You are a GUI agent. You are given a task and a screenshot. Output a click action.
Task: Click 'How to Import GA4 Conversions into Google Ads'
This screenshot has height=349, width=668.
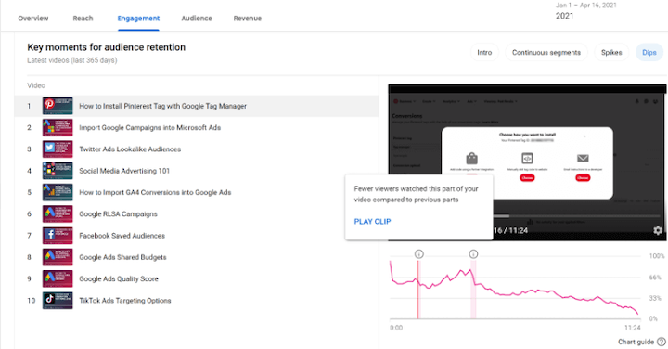point(155,192)
